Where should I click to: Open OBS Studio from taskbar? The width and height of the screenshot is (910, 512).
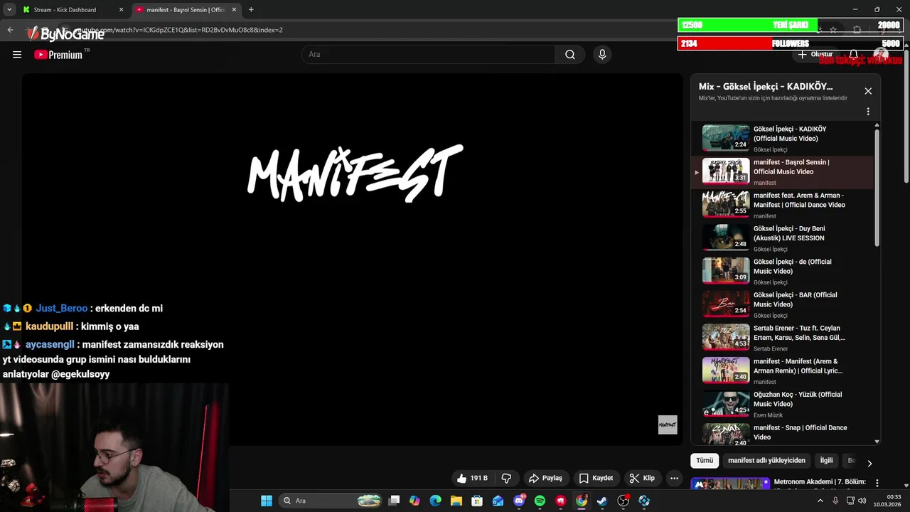pos(623,501)
